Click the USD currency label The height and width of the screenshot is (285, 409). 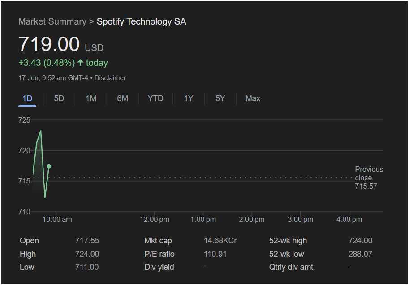pos(94,48)
